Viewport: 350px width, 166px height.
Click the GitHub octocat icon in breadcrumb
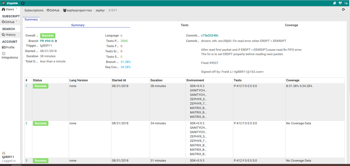pos(48,10)
